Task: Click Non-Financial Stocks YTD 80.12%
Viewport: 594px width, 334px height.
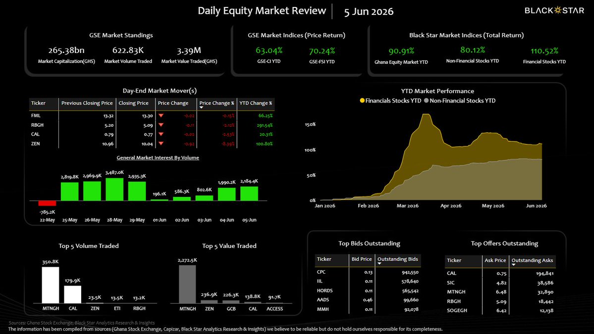Action: click(x=473, y=50)
